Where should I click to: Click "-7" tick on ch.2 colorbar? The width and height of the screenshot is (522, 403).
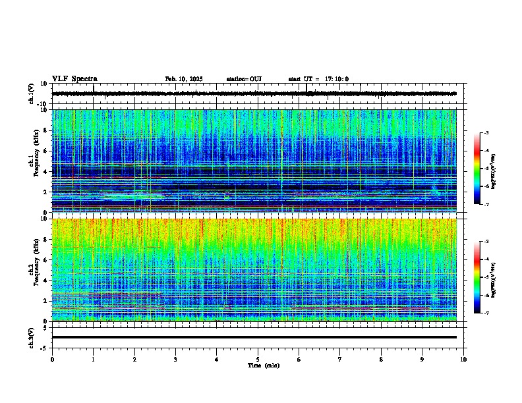click(x=486, y=313)
